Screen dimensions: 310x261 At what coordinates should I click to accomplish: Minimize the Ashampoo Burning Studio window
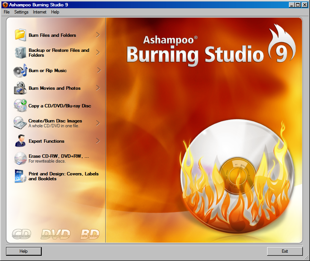point(292,5)
